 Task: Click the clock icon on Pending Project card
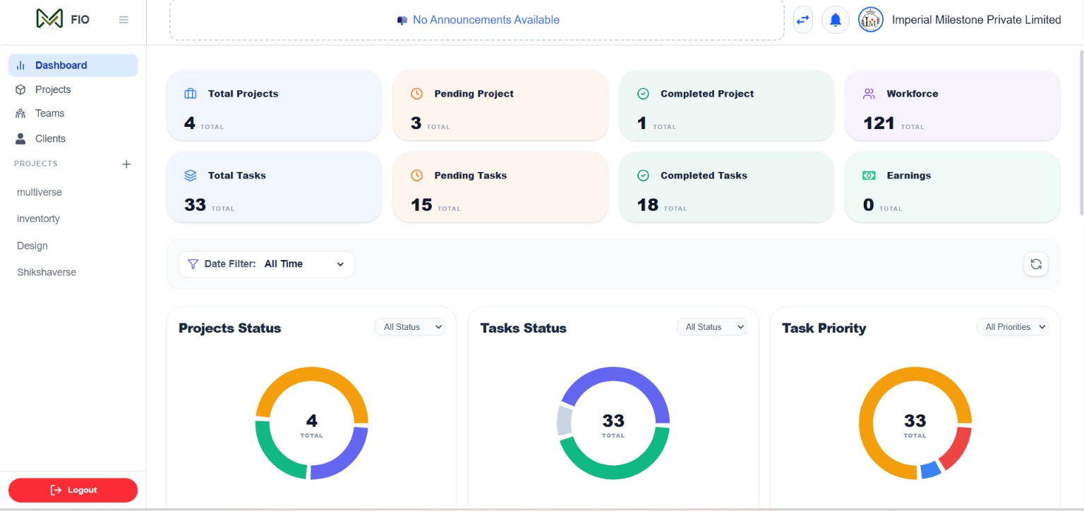coord(416,94)
